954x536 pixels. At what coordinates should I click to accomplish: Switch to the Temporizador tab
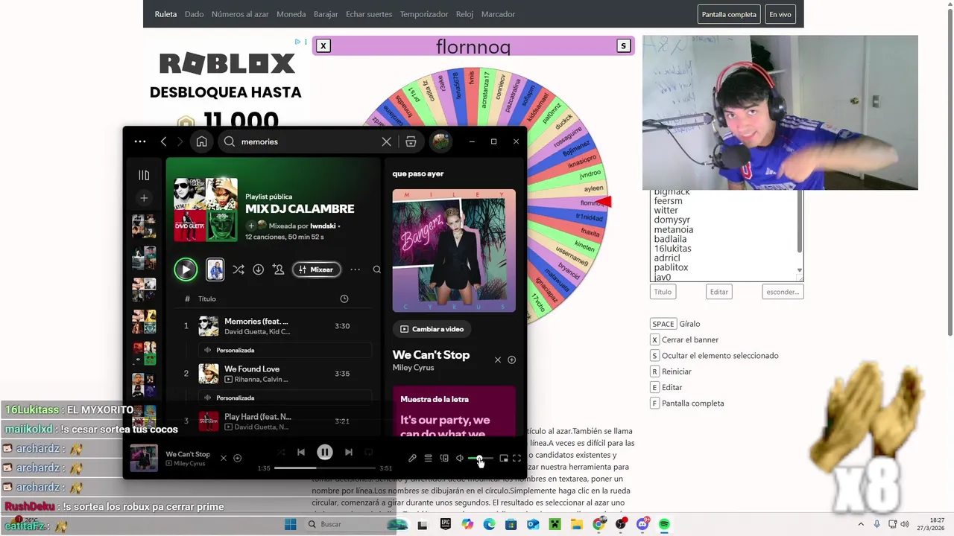424,14
